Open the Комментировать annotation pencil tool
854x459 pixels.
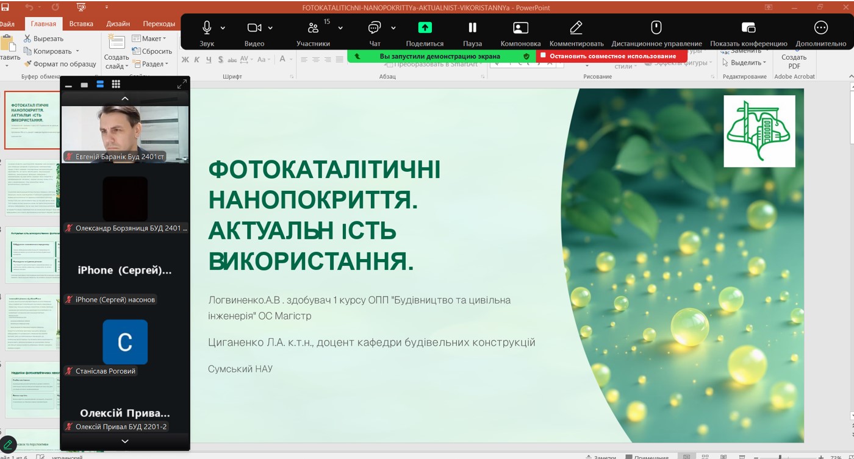pos(576,28)
